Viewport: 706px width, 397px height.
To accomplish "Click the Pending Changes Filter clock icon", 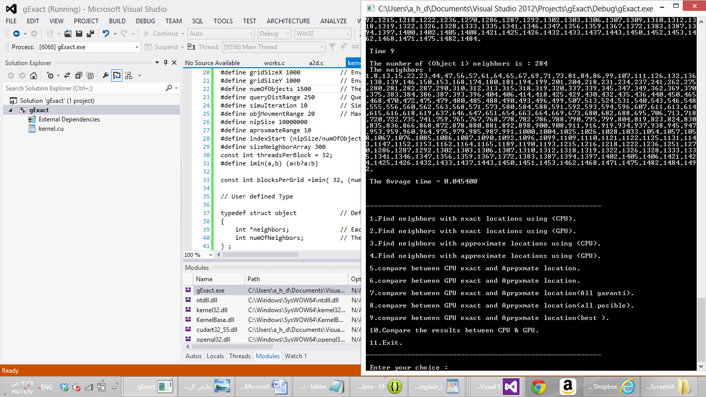I will pyautogui.click(x=50, y=75).
